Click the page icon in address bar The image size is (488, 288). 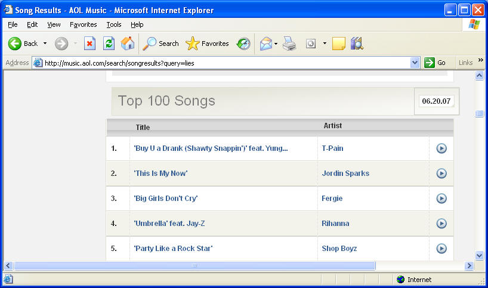tap(38, 63)
